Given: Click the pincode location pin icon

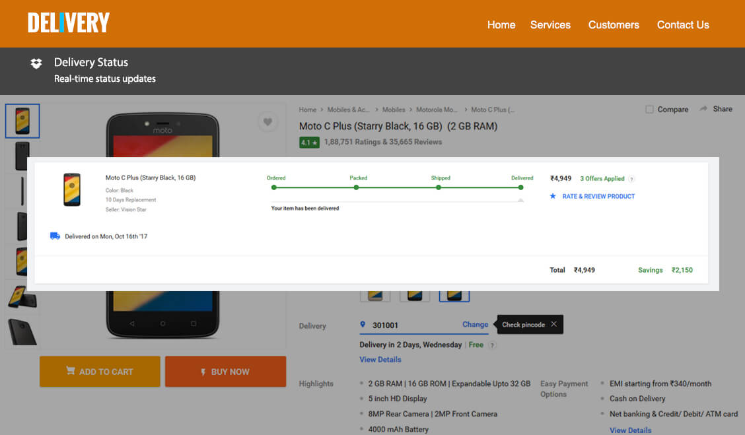Looking at the screenshot, I should [x=363, y=324].
